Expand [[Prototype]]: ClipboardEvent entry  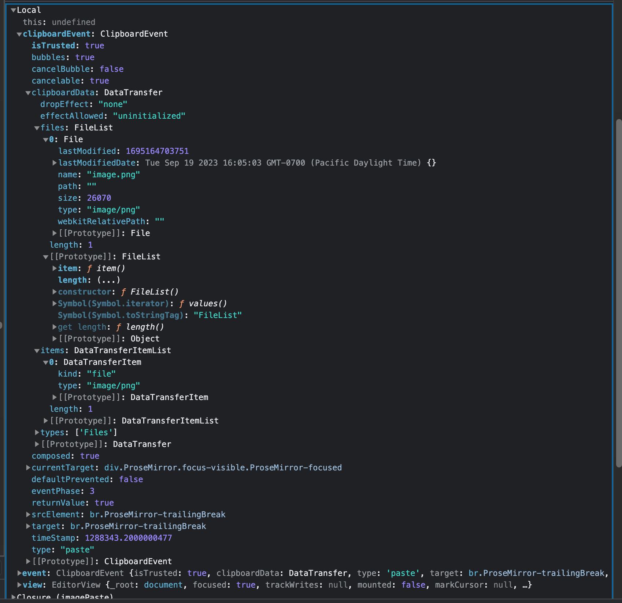point(28,561)
